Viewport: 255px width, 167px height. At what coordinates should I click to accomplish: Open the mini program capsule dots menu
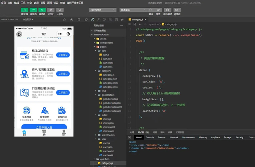click(x=60, y=34)
